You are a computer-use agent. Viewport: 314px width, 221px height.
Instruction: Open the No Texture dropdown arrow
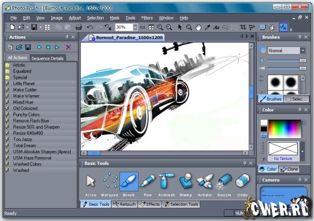[x=302, y=151]
